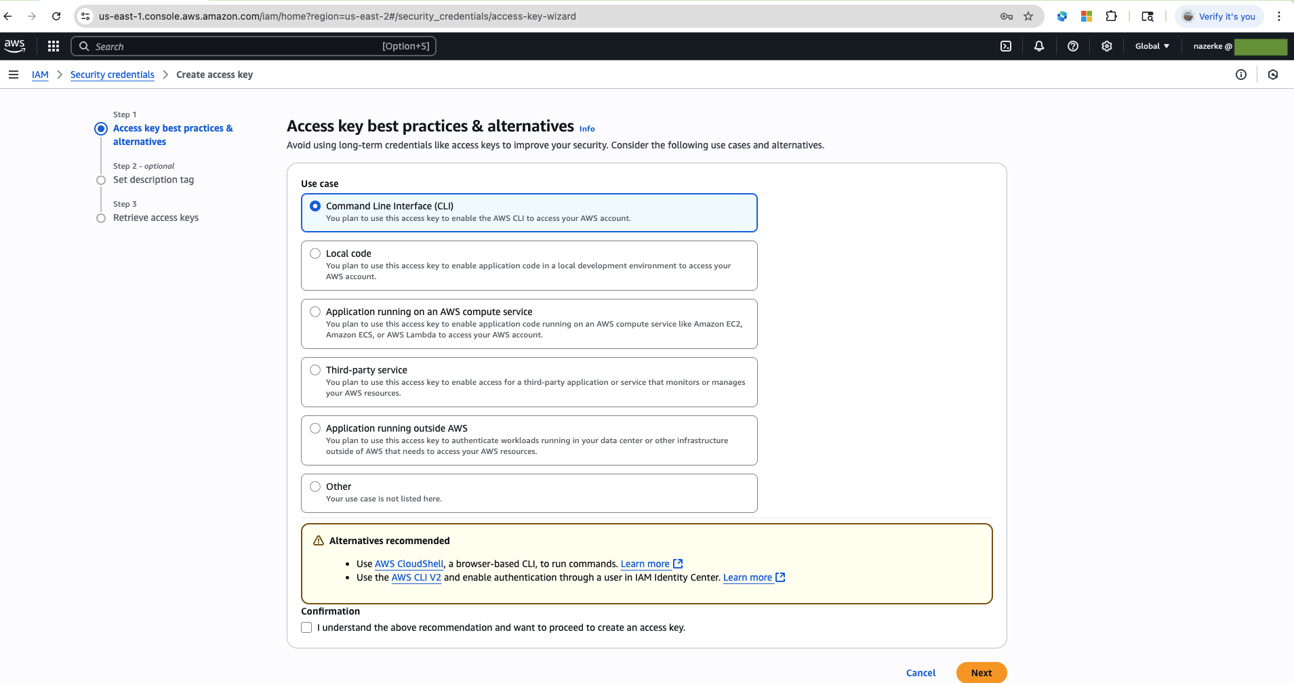Reload the page
This screenshot has height=683, width=1294.
56,16
